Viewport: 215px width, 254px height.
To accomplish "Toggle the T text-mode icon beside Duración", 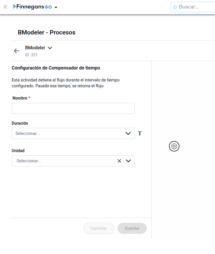I will (x=140, y=133).
